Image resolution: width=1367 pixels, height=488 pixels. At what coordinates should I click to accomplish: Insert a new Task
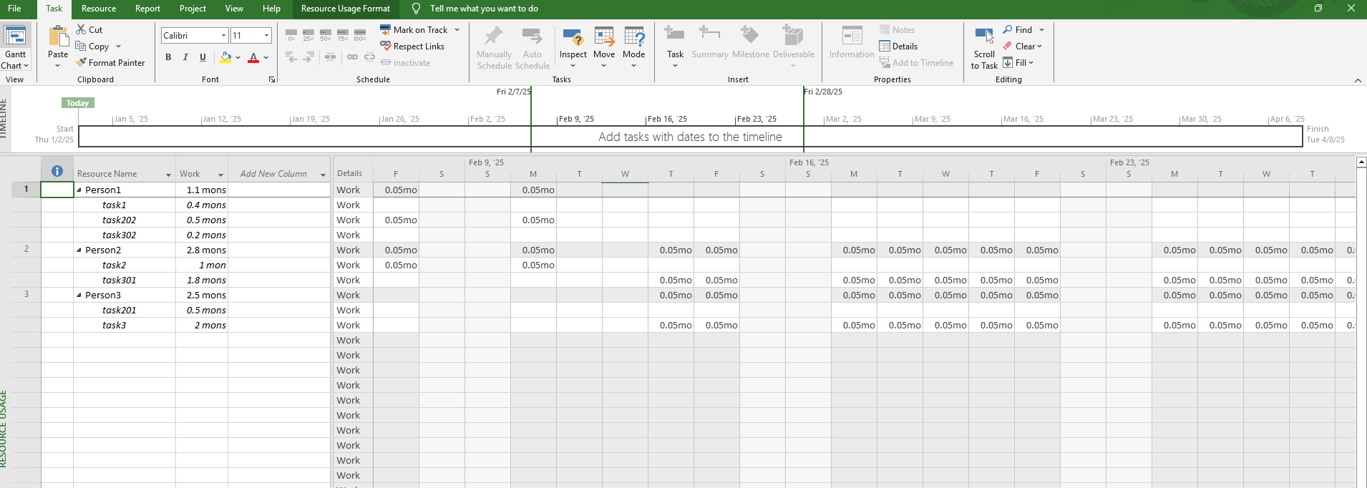pyautogui.click(x=675, y=47)
